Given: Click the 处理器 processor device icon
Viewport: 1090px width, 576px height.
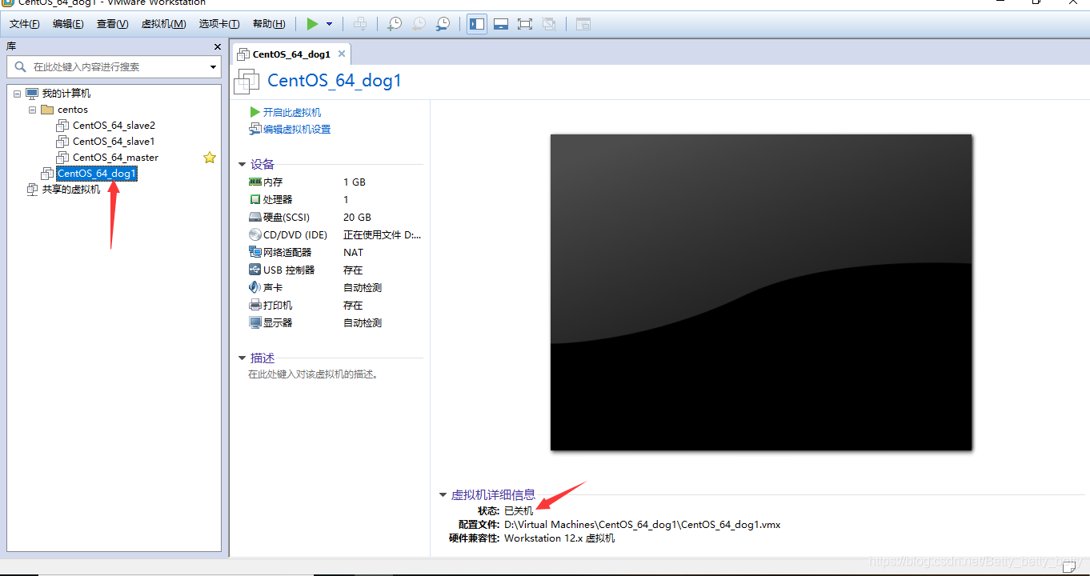Looking at the screenshot, I should click(255, 200).
